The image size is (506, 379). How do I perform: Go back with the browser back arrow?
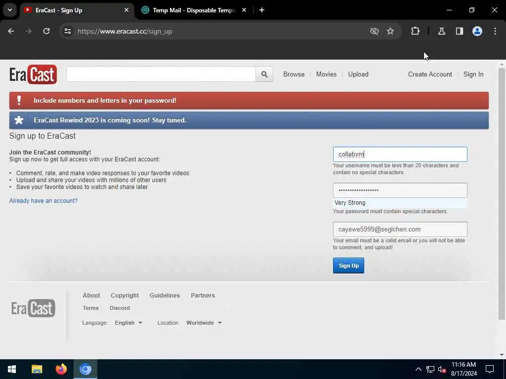[11, 31]
